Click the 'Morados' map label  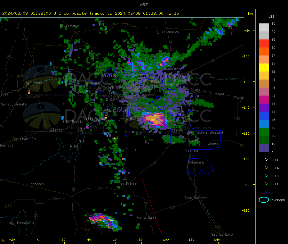click(x=37, y=184)
